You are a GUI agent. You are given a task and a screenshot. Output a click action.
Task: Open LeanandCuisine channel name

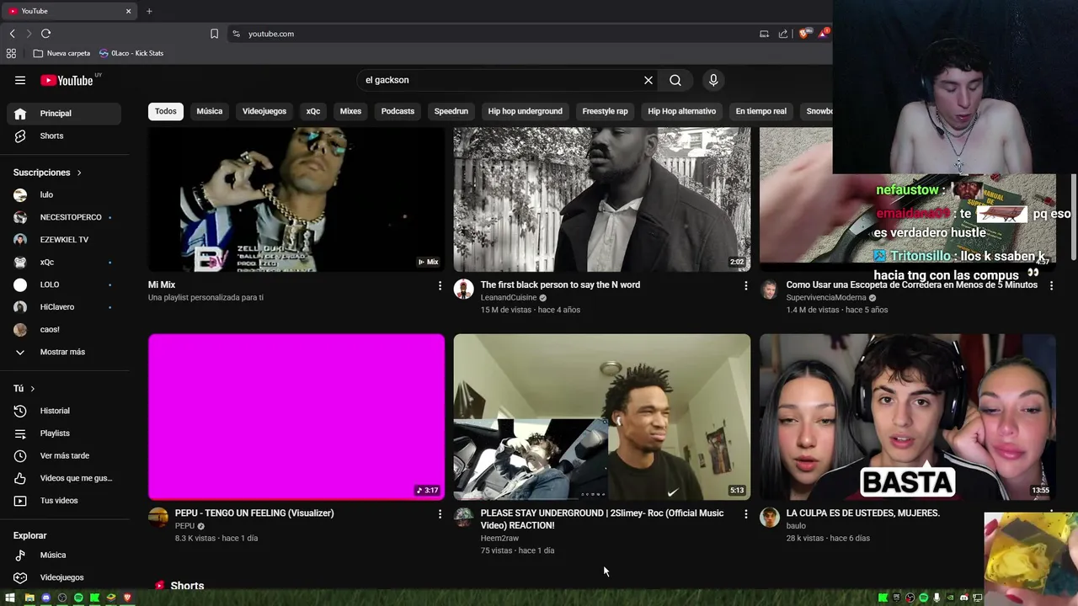[x=509, y=298]
